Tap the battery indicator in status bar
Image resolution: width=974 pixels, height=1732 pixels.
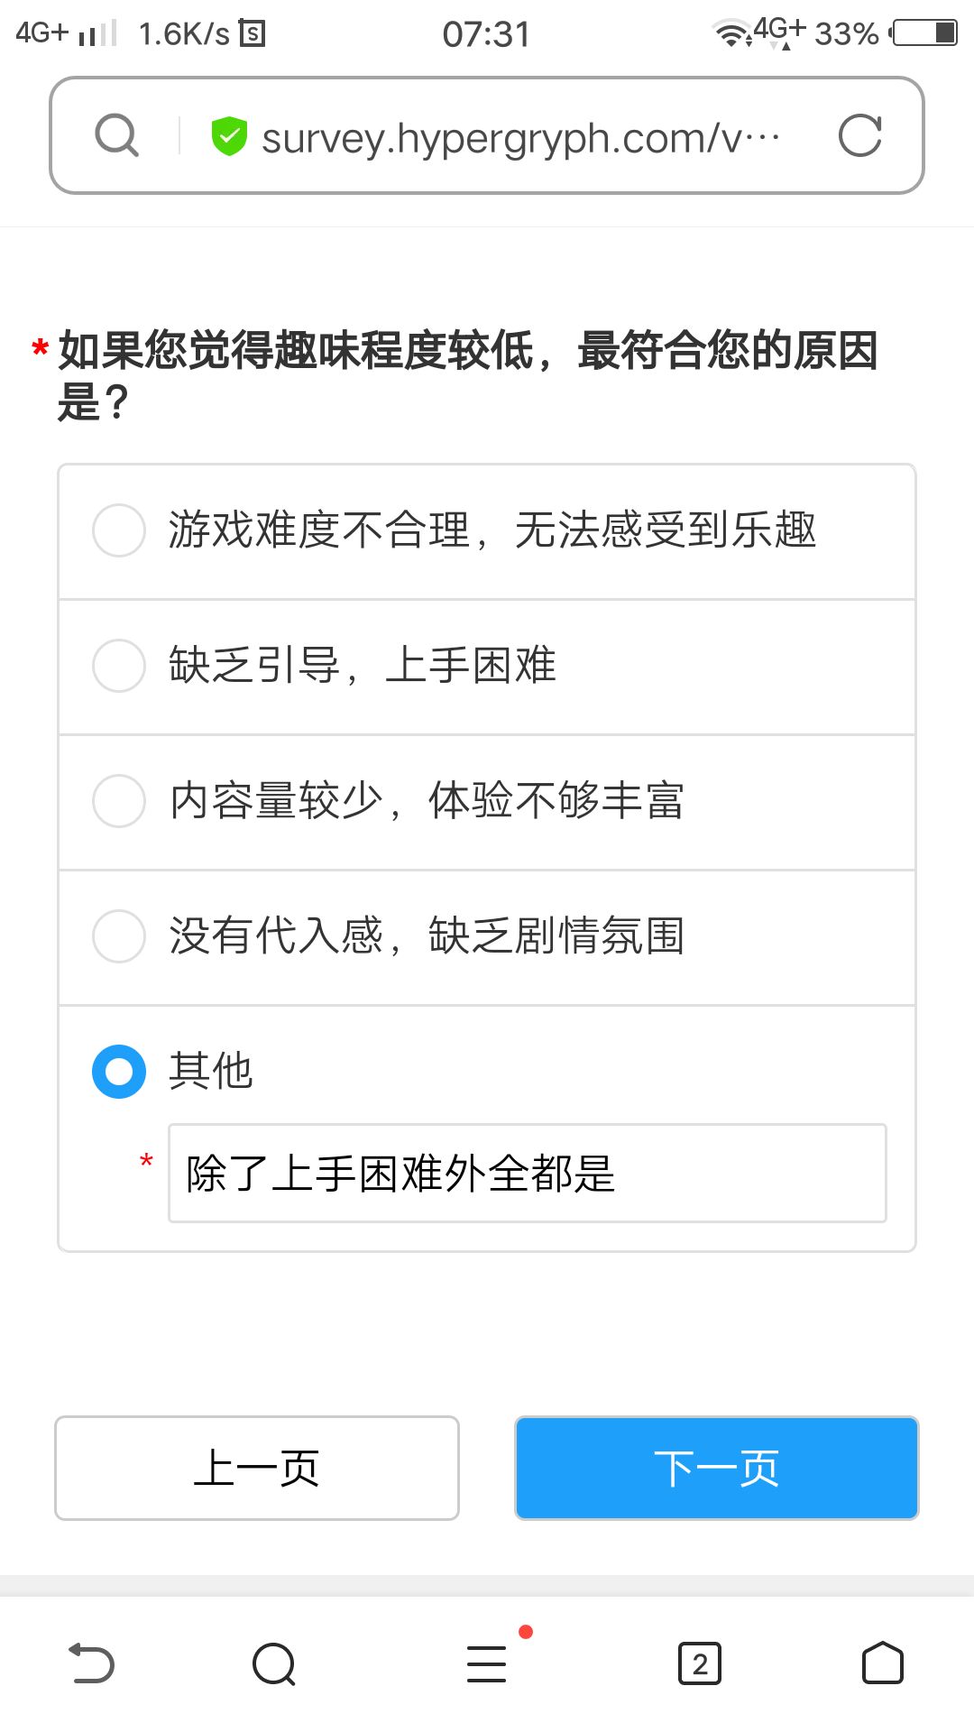pos(923,33)
